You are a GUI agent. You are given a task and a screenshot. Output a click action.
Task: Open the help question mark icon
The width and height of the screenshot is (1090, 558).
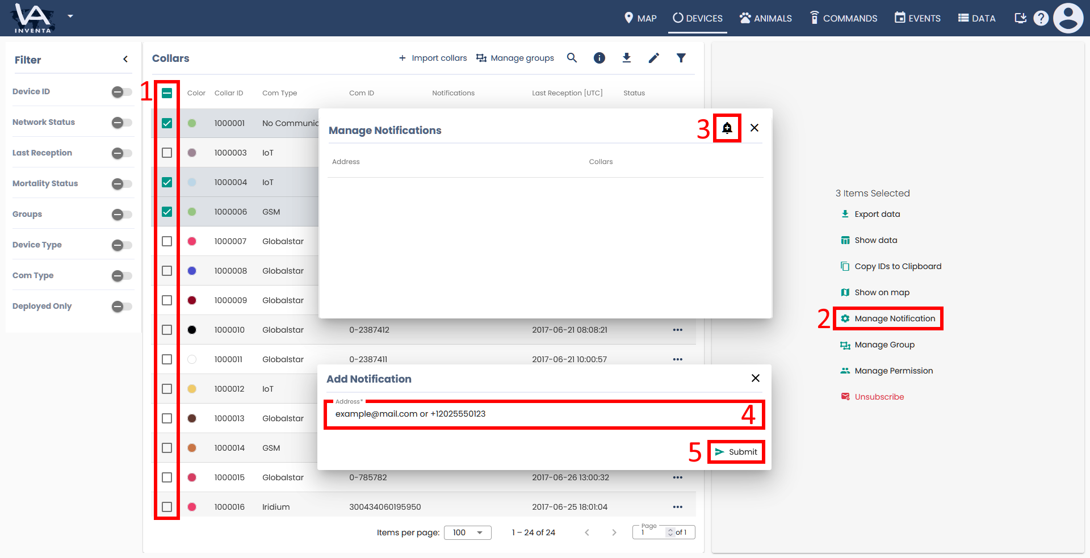point(1040,18)
